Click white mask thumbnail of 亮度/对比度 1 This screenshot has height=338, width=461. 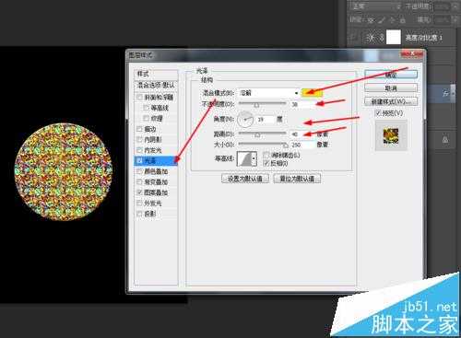point(394,37)
